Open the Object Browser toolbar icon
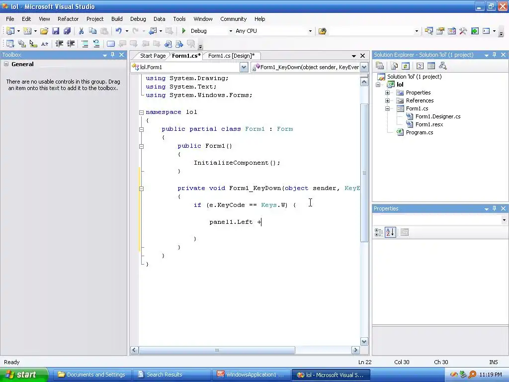 [x=451, y=31]
